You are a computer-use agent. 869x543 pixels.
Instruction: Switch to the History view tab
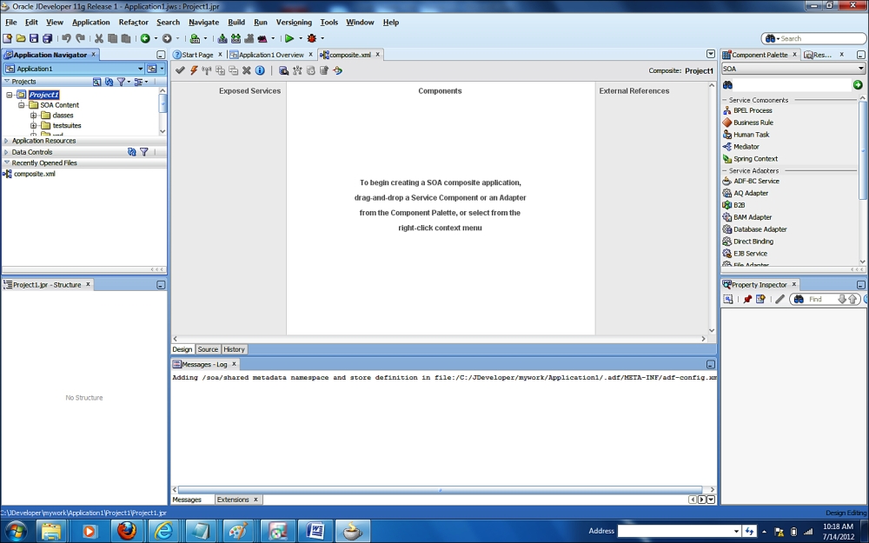(234, 349)
